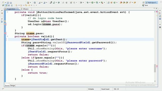Click the red overview ruler error marker
Image resolution: width=162 pixels, height=91 pixels.
point(157,12)
